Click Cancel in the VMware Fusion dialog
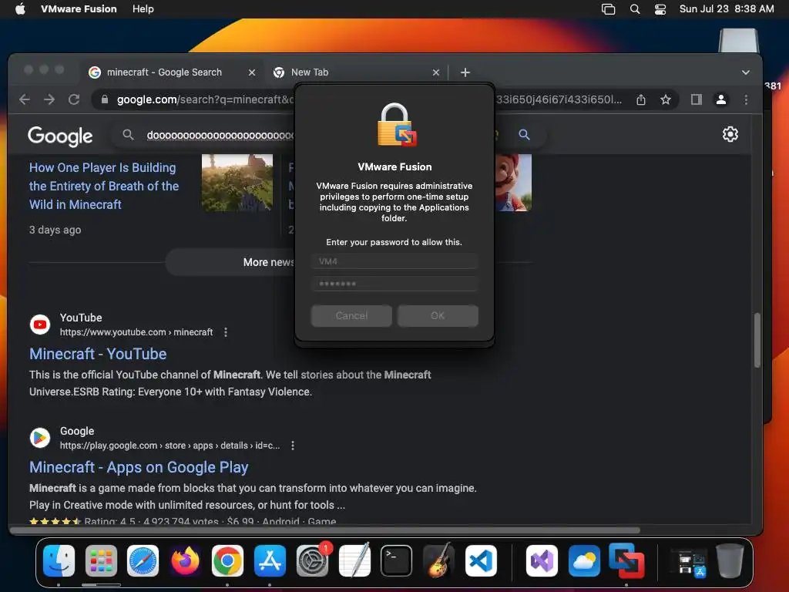Viewport: 789px width, 592px height. pyautogui.click(x=351, y=315)
